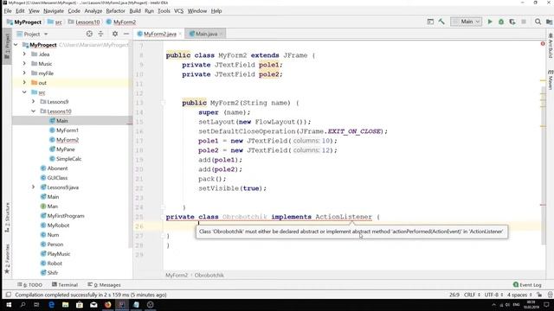Open File Explorer from the taskbar

click(66, 305)
